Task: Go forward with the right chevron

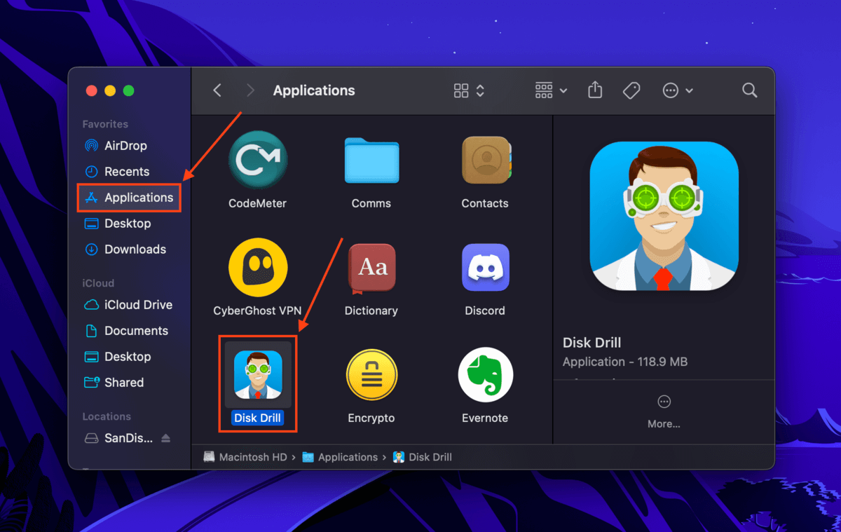Action: point(250,90)
